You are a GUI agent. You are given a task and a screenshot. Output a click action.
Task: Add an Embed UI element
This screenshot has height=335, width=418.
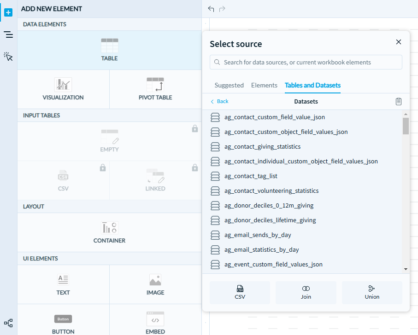(x=155, y=320)
